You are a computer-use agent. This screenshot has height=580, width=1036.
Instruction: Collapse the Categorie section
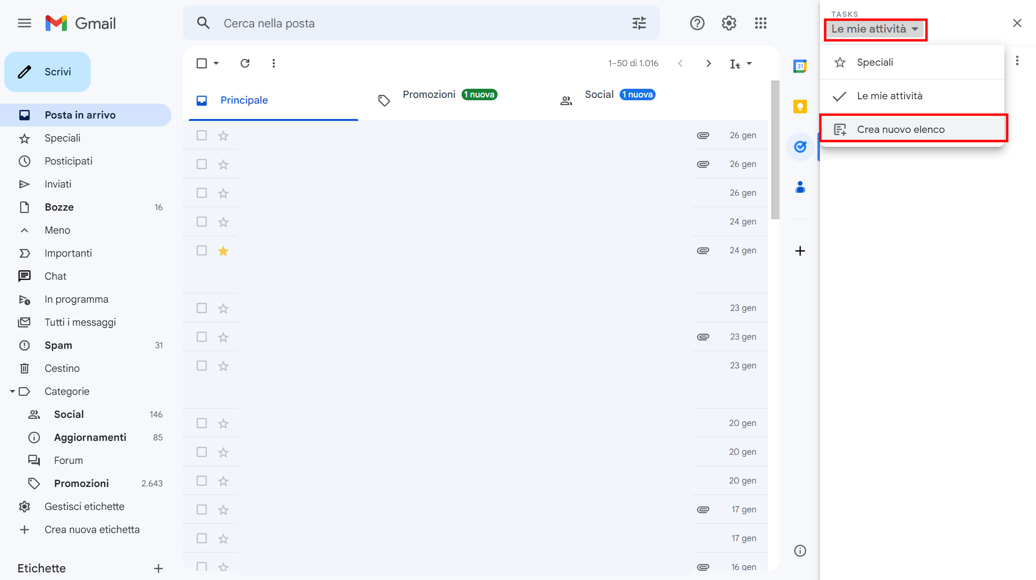[x=13, y=391]
